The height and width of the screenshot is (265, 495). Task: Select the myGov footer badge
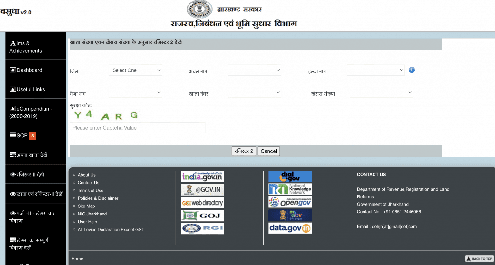coord(290,215)
